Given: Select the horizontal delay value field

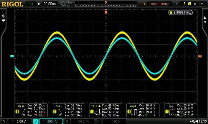Looking at the screenshot, I should (159, 4).
